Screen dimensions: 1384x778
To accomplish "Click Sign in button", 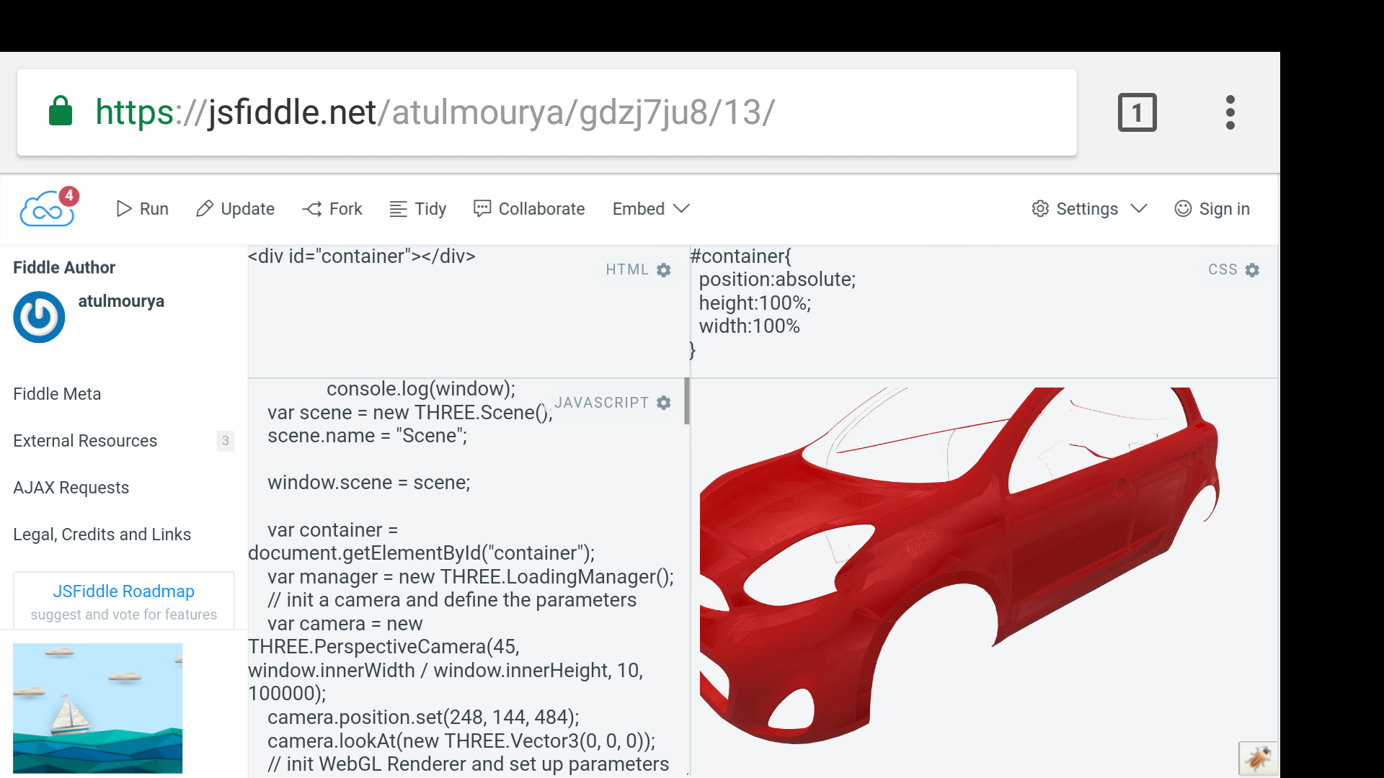I will click(1212, 209).
